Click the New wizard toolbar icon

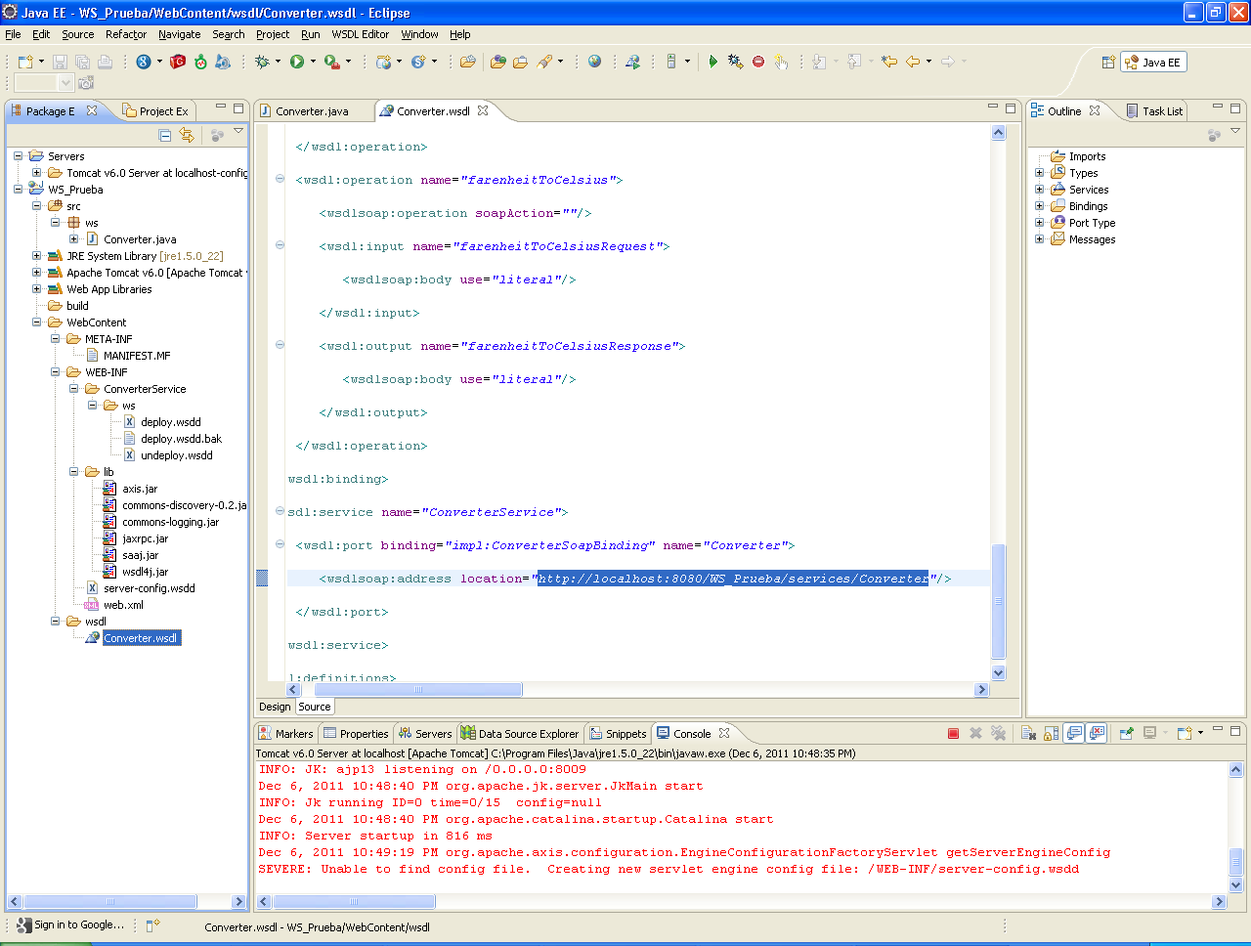[25, 62]
